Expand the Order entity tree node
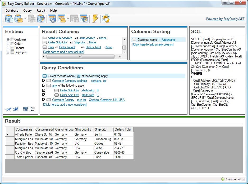Screen dimensions: 248x184 (x=8, y=44)
